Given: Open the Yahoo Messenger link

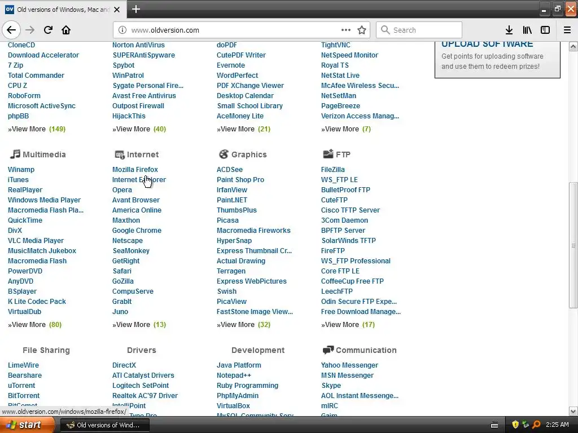Looking at the screenshot, I should [x=349, y=365].
